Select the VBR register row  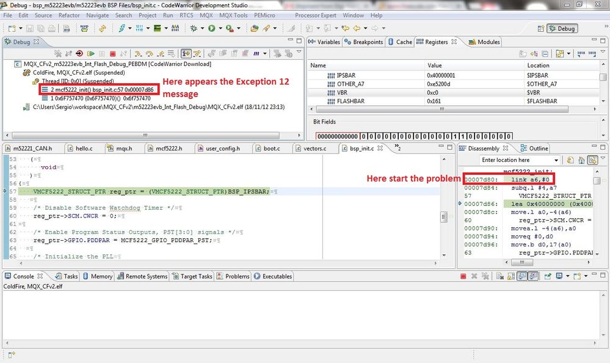coord(454,92)
